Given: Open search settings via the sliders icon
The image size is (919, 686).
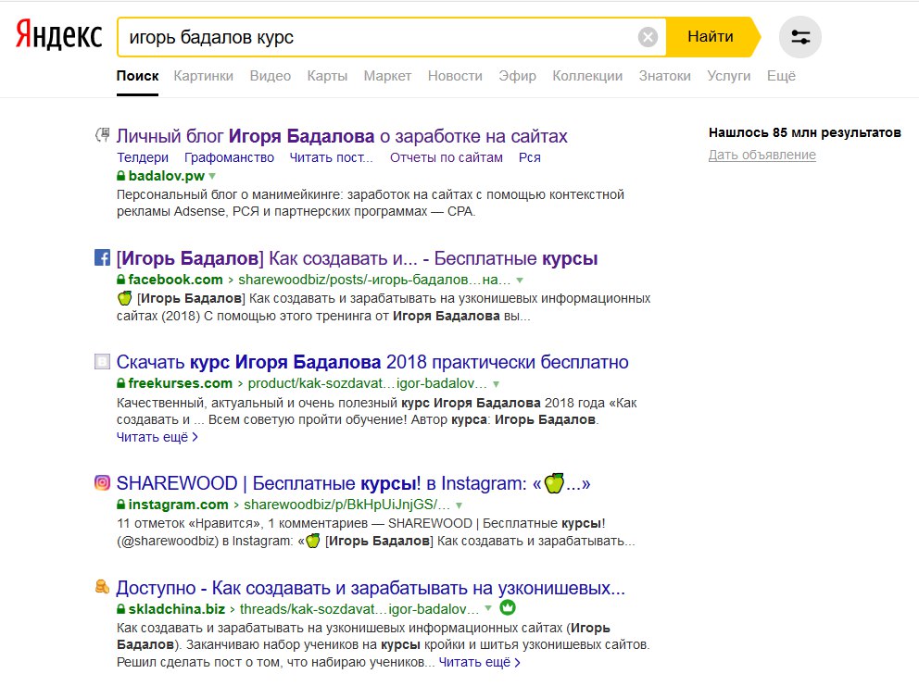Looking at the screenshot, I should 800,37.
